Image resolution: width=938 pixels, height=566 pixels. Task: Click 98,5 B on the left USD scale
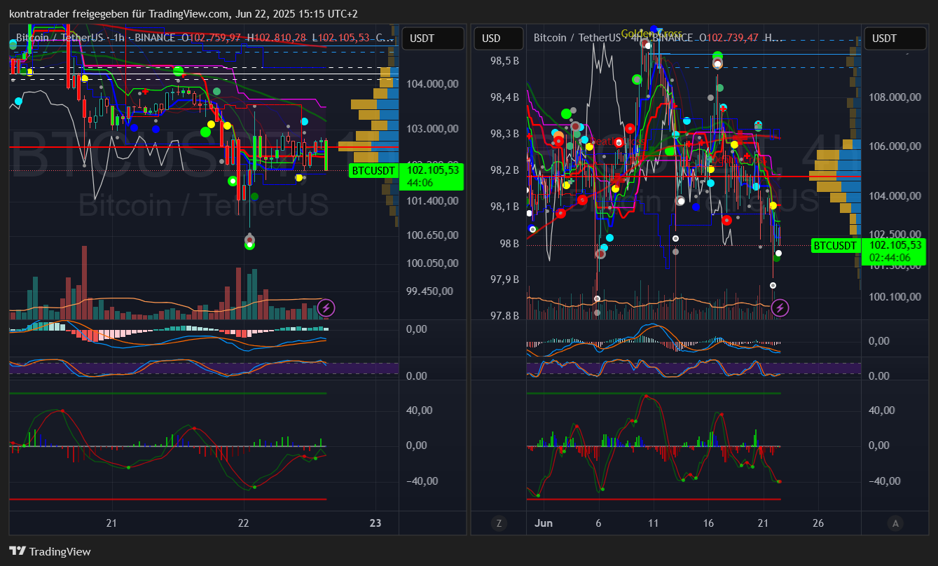[x=504, y=61]
